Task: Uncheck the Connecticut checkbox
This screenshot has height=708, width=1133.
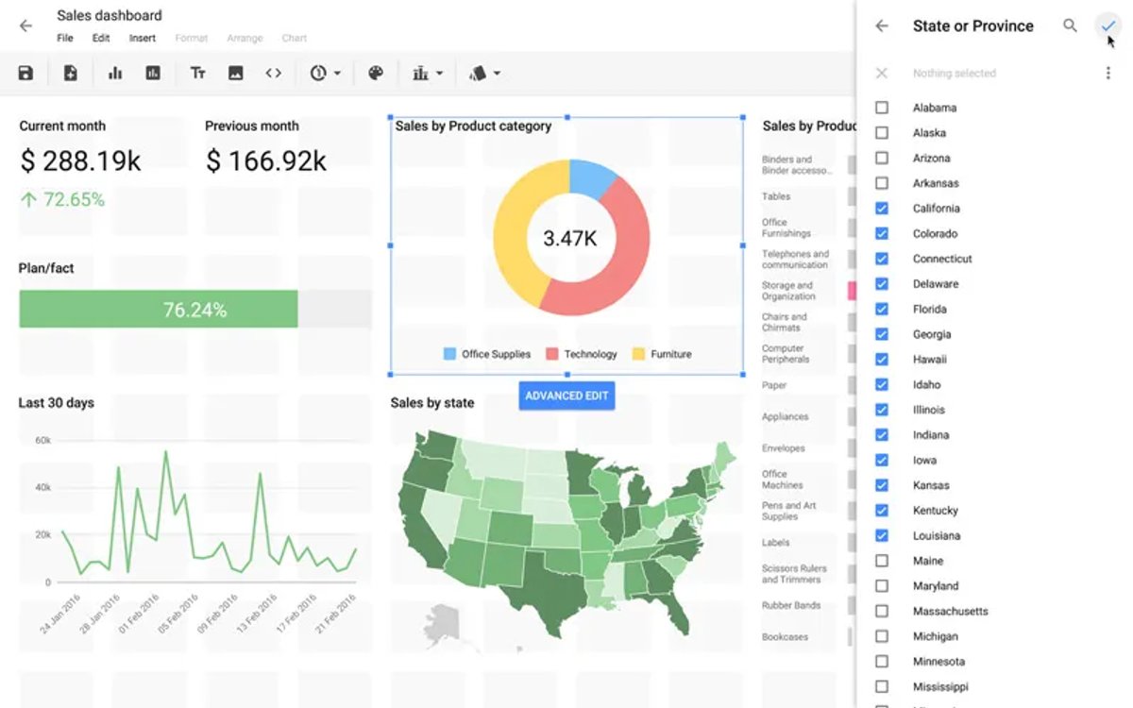Action: (x=882, y=259)
